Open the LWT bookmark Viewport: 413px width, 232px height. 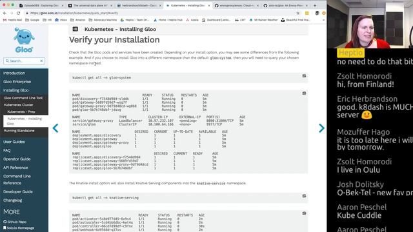tap(240, 20)
